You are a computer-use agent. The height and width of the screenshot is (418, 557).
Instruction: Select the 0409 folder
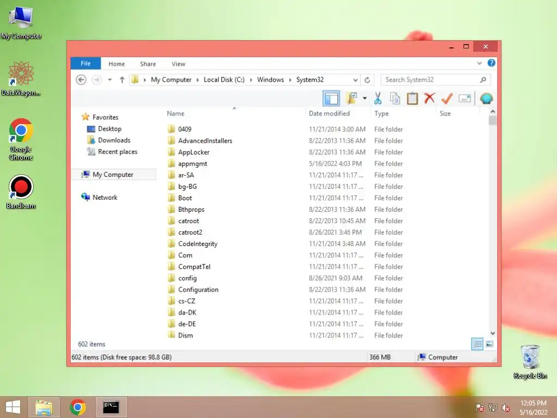pos(185,129)
